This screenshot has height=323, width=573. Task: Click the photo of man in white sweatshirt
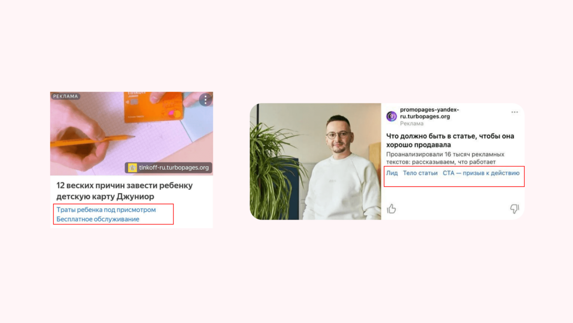[315, 161]
